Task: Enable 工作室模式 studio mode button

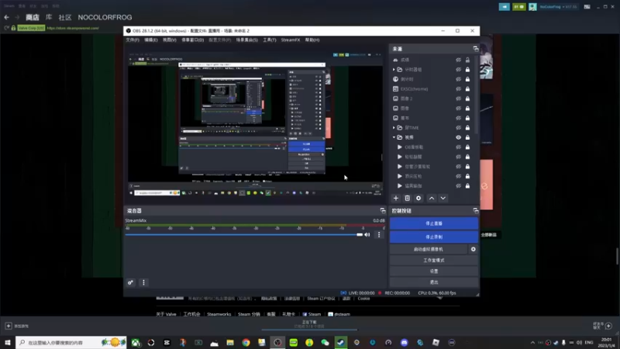Action: tap(434, 261)
